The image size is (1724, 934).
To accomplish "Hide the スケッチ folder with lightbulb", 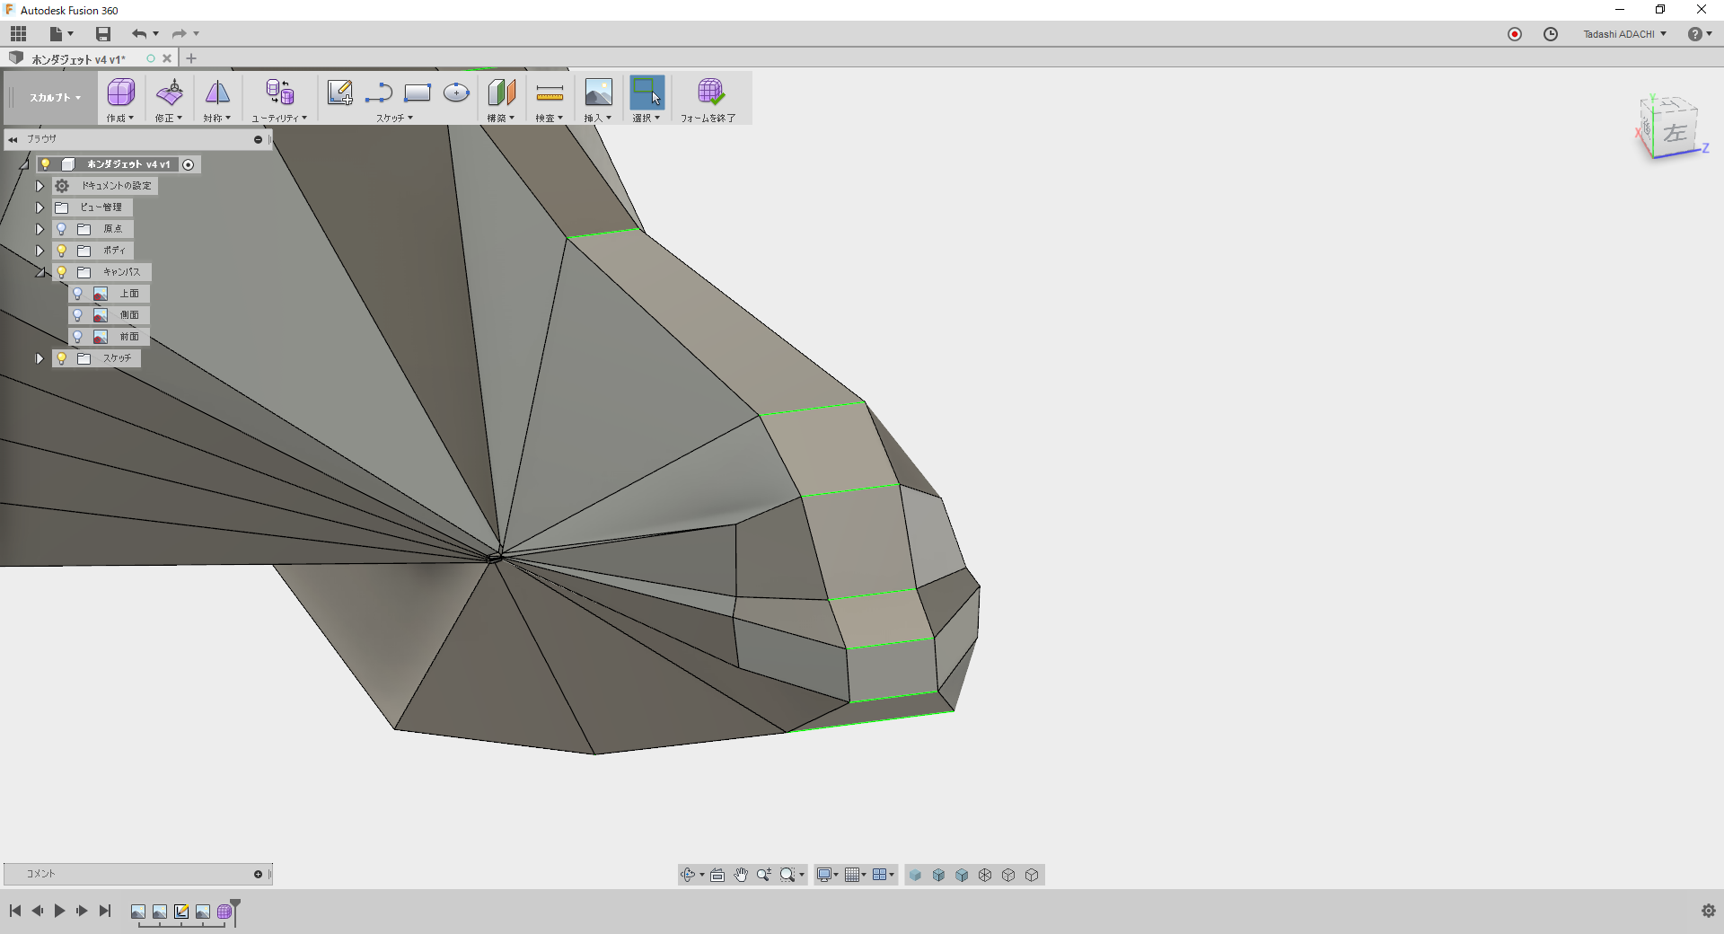I will click(x=62, y=358).
